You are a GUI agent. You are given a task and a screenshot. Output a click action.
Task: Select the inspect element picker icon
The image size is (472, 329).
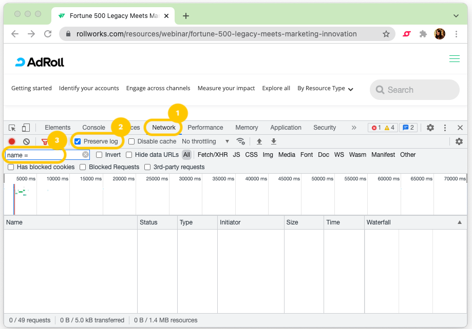pos(12,128)
